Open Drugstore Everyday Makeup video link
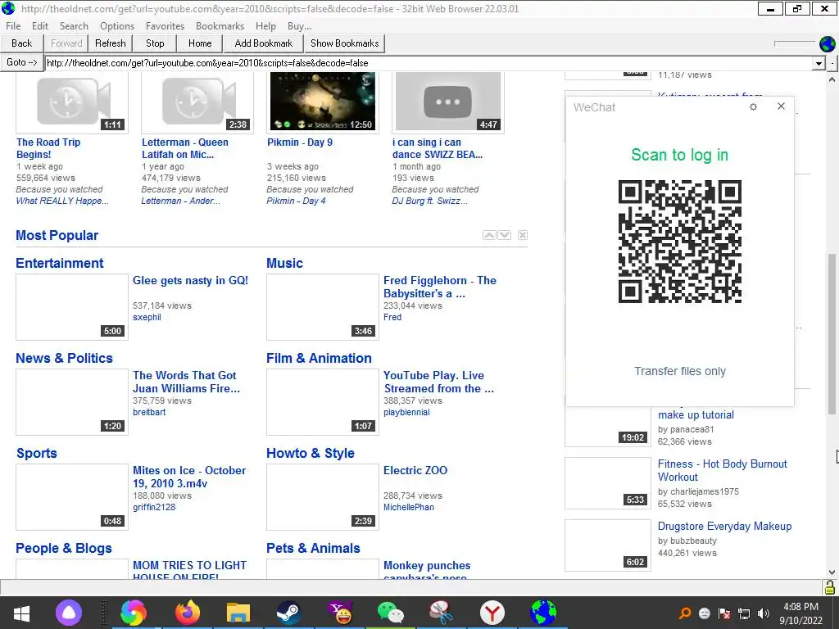839x629 pixels. point(724,527)
